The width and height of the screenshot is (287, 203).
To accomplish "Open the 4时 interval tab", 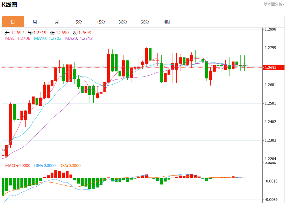I will 167,22.
